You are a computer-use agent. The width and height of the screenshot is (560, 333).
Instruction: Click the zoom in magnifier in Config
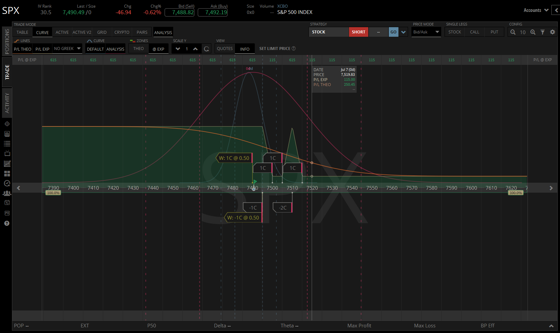[x=533, y=32]
